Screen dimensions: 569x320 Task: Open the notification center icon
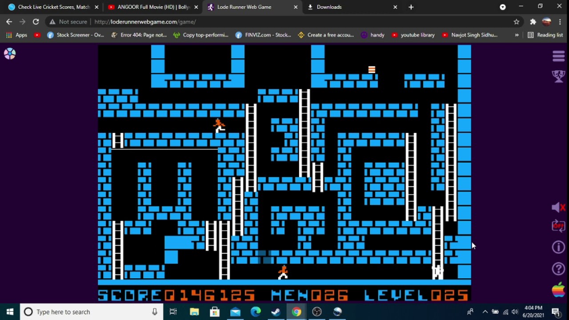point(556,312)
